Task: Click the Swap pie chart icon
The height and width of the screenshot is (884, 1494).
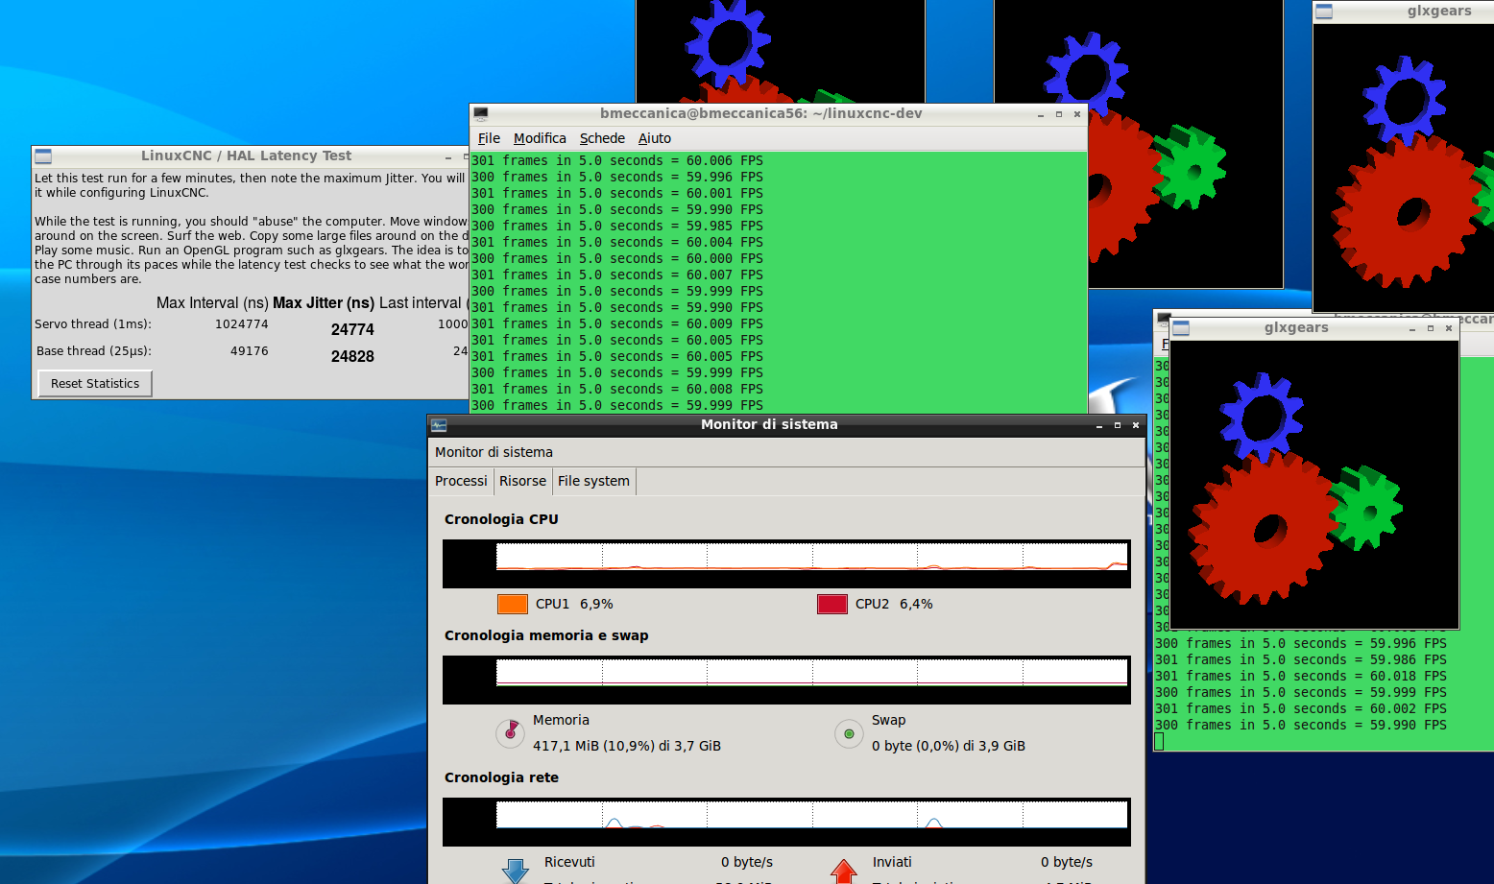Action: [x=849, y=733]
